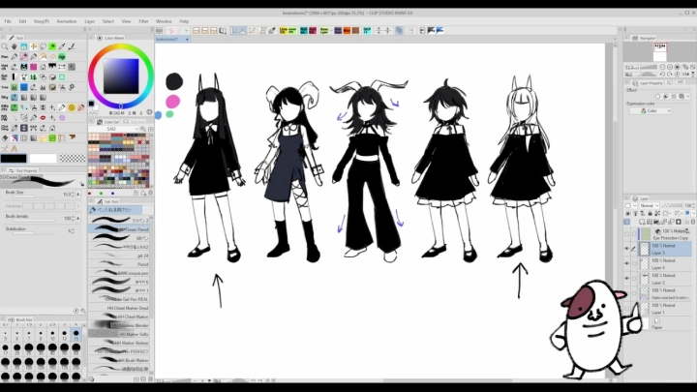This screenshot has height=392, width=697.
Task: Select the HH Chisel Marker Dead brush
Action: (119, 308)
